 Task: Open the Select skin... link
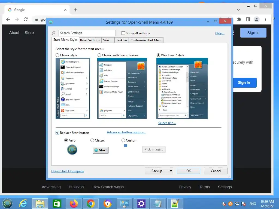[167, 123]
